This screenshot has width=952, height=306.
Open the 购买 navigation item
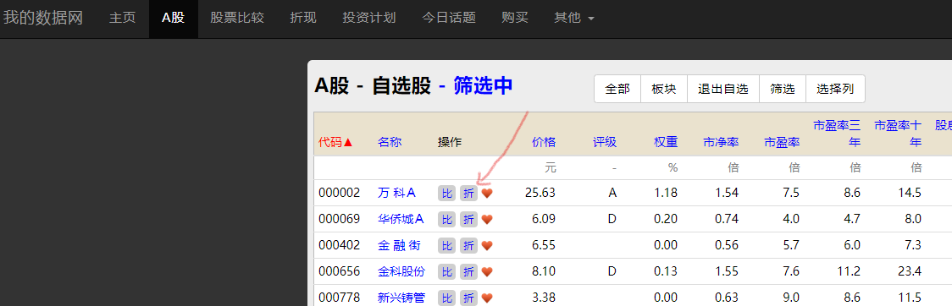click(x=515, y=19)
